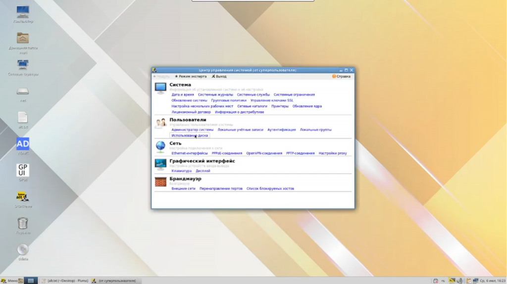This screenshot has height=284, width=507.
Task: Click the Пользователи people icon
Action: [x=160, y=123]
